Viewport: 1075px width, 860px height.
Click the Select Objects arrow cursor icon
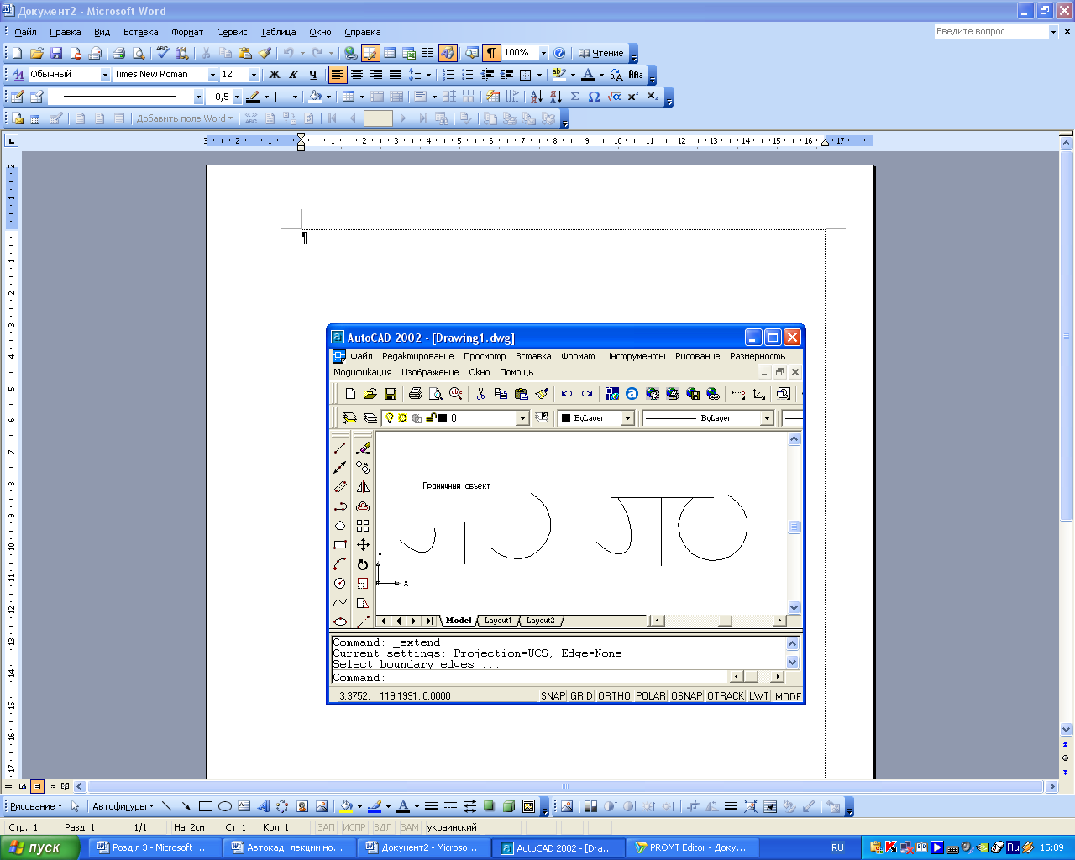75,806
